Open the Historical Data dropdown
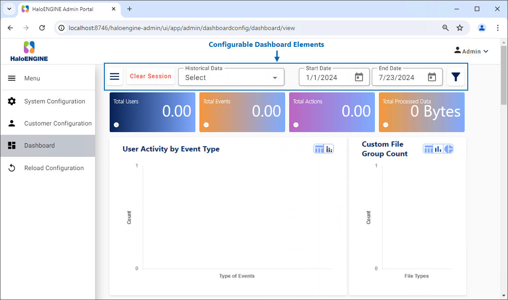 coord(231,77)
